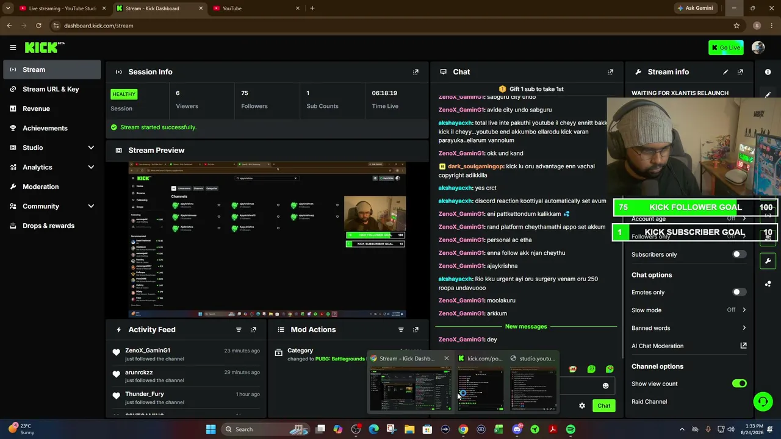Open Stream URL & Key page
The height and width of the screenshot is (439, 781).
pyautogui.click(x=52, y=89)
